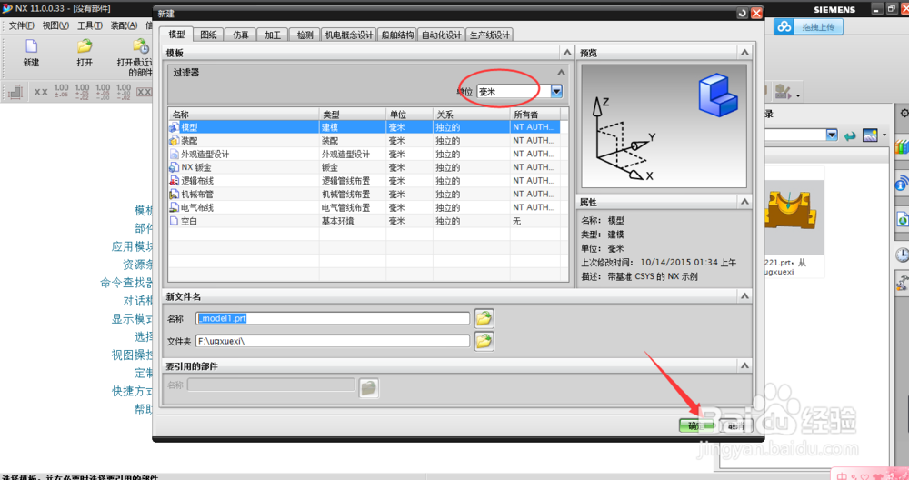Screen dimensions: 909x480
Task: Click the picture view icon in history panel
Action: point(870,135)
